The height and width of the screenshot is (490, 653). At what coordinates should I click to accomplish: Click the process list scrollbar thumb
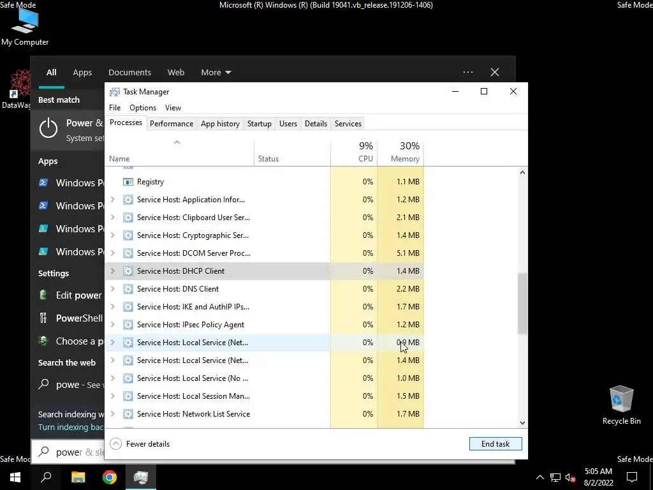(x=522, y=303)
